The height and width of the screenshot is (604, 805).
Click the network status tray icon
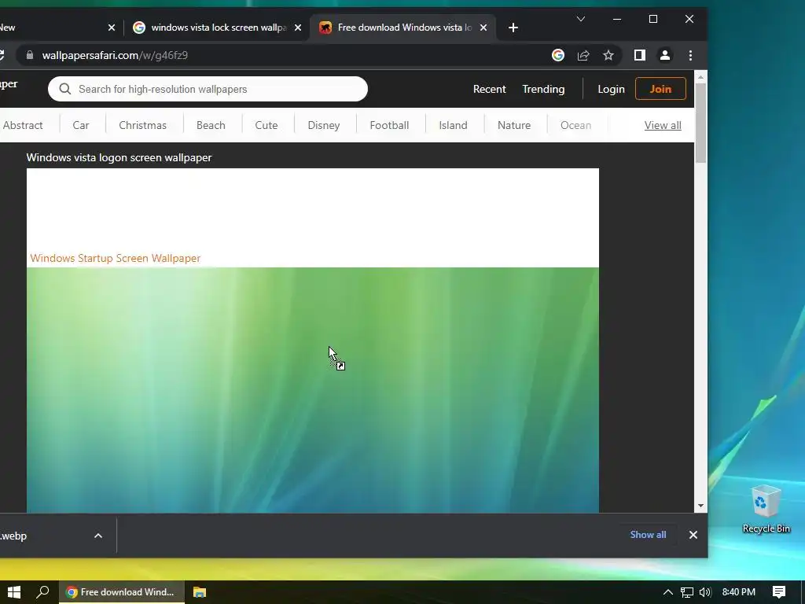click(687, 592)
